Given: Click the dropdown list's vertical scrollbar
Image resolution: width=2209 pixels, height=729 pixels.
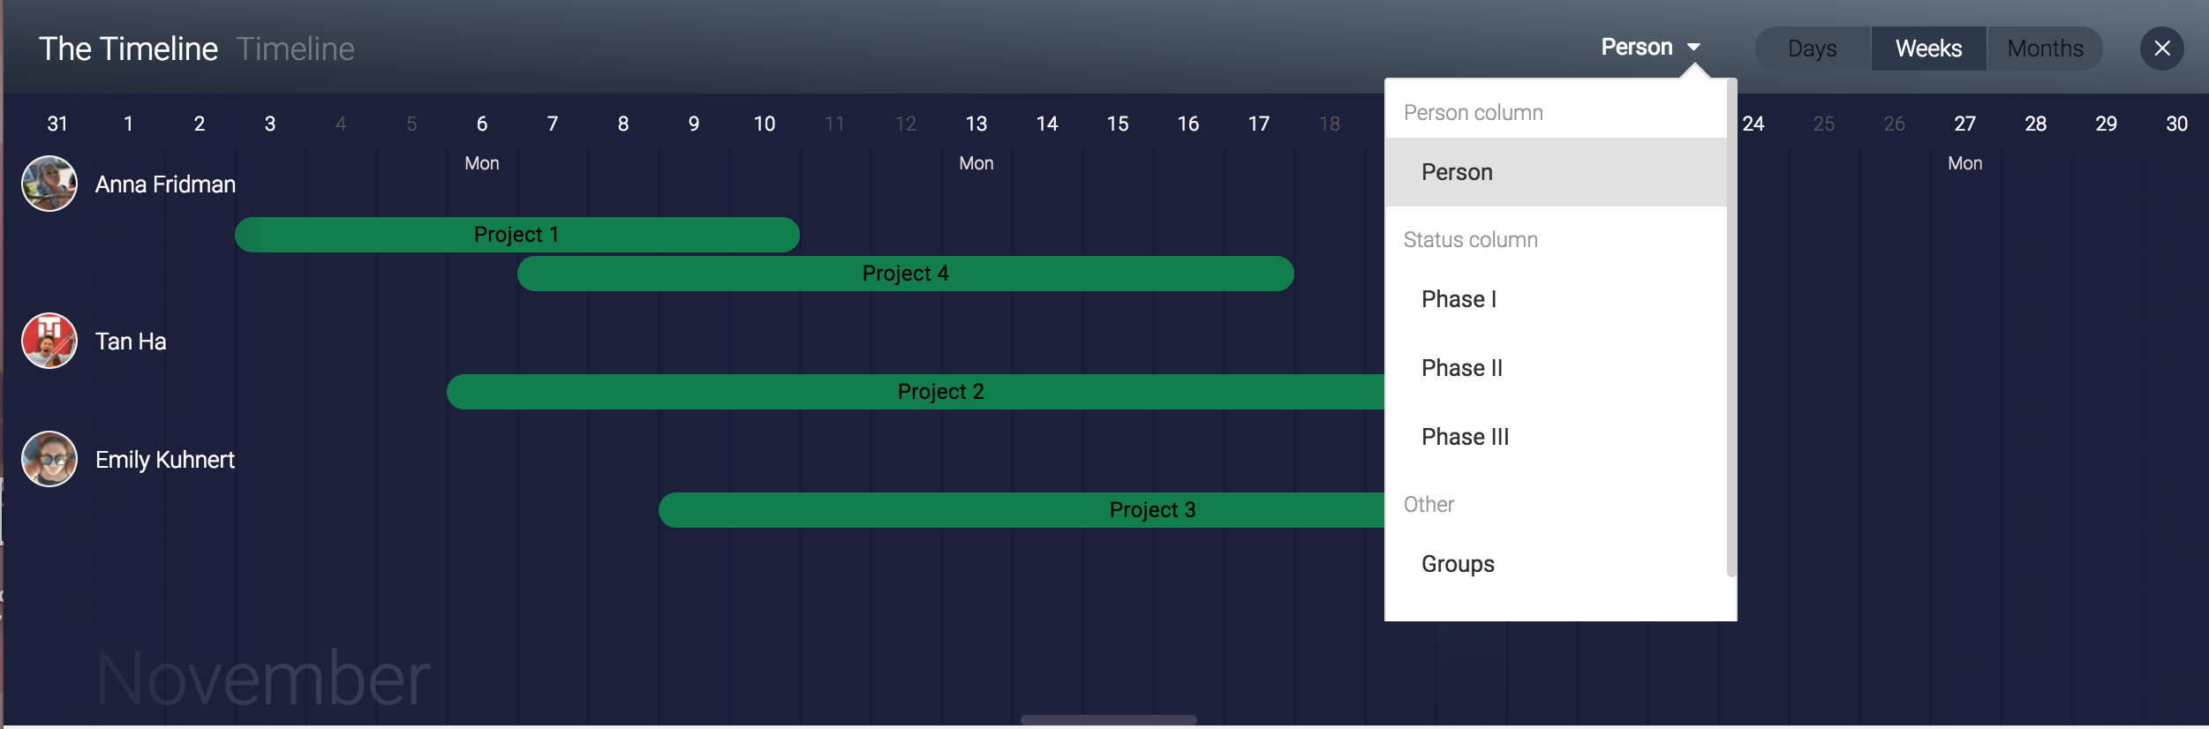Looking at the screenshot, I should pyautogui.click(x=1731, y=328).
